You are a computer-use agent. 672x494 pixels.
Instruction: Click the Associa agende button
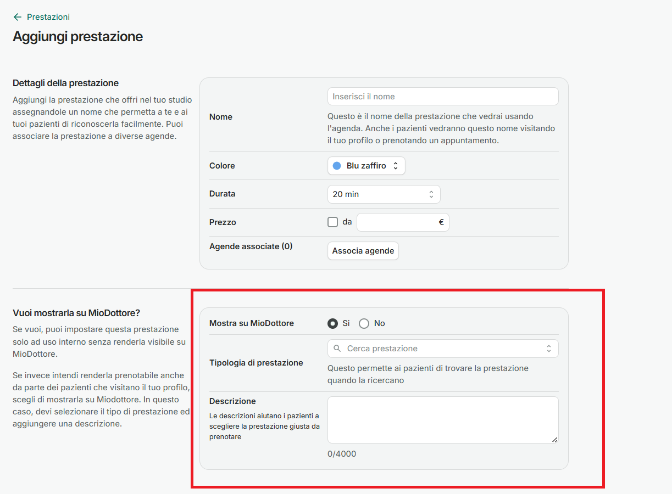tap(363, 251)
